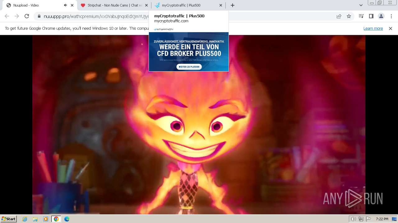Viewport: 398px width, 223px height.
Task: Switch to the Stripchat tab
Action: coord(115,5)
